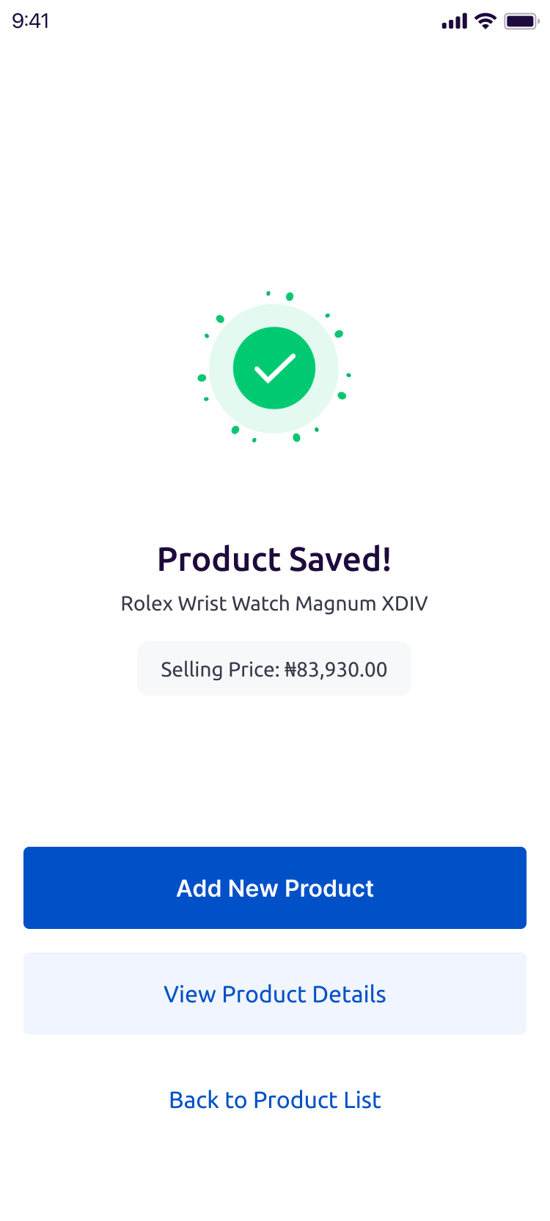Open View Product Details
This screenshot has width=550, height=1221.
(275, 994)
